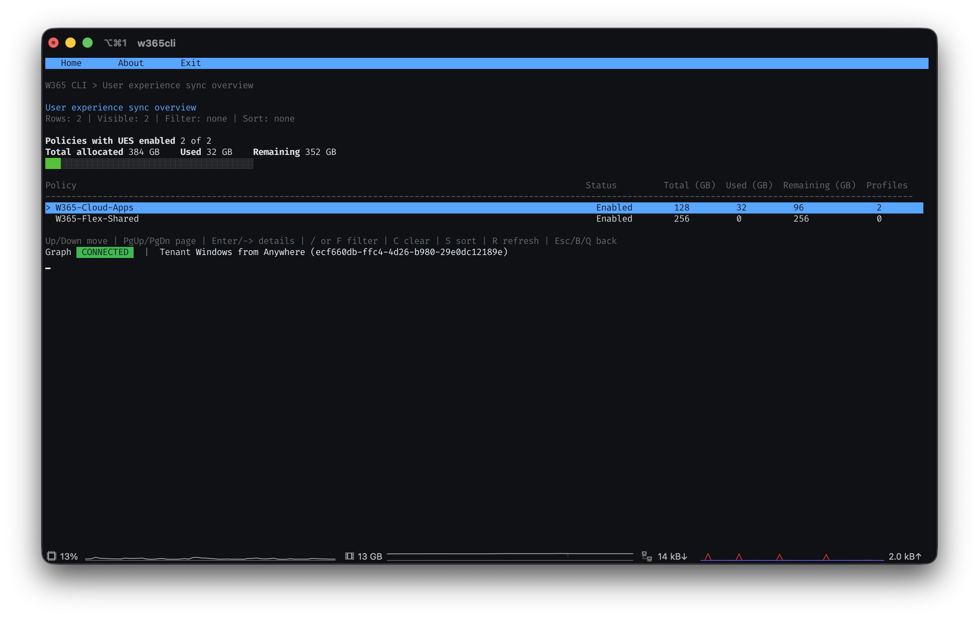This screenshot has width=979, height=619.
Task: Click the 'S sort' hint text
Action: 461,241
